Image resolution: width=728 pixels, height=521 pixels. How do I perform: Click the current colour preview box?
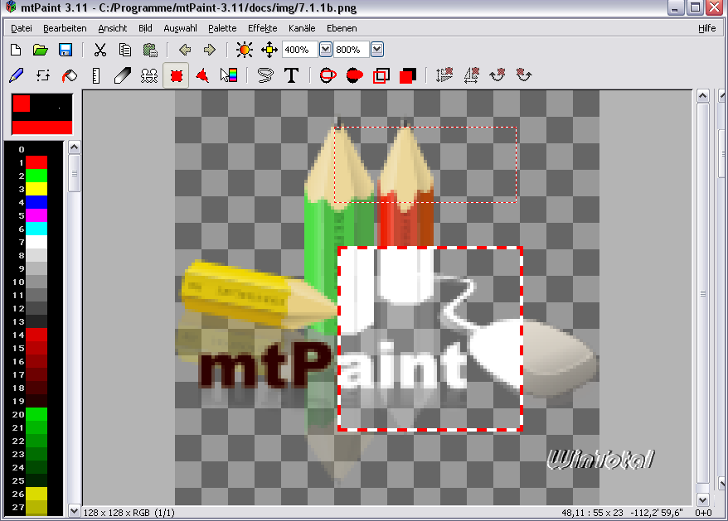pyautogui.click(x=42, y=114)
